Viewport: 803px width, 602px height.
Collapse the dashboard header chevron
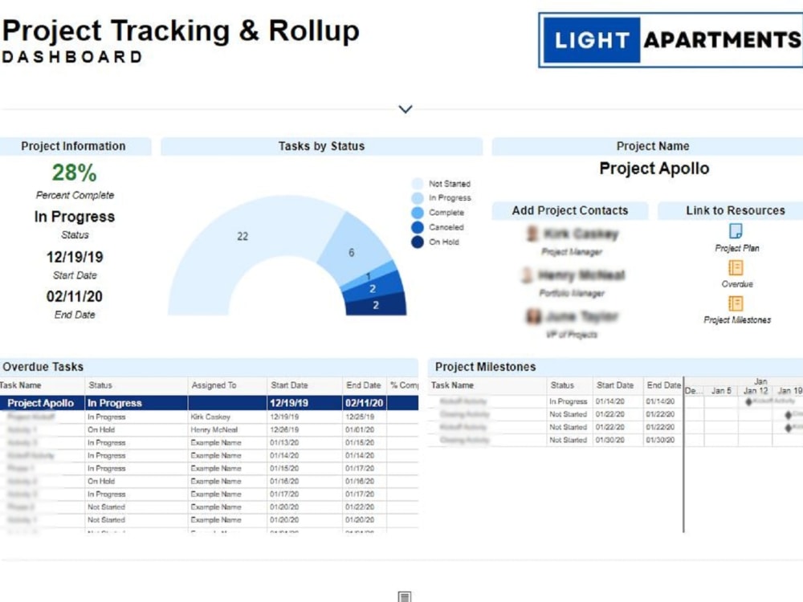(405, 108)
